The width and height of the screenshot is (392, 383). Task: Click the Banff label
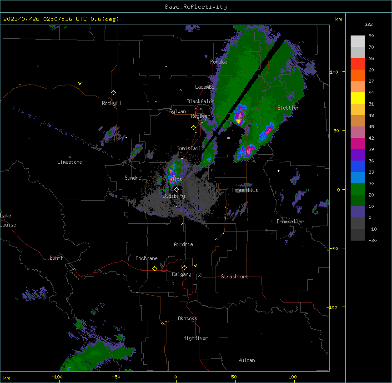pyautogui.click(x=56, y=258)
